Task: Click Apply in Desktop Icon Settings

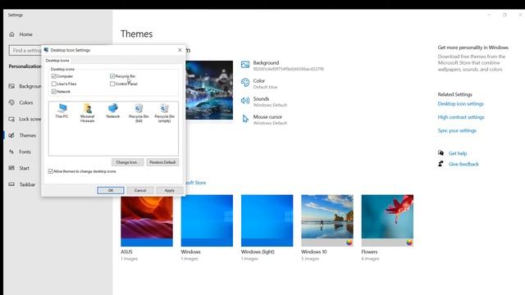Action: click(170, 190)
